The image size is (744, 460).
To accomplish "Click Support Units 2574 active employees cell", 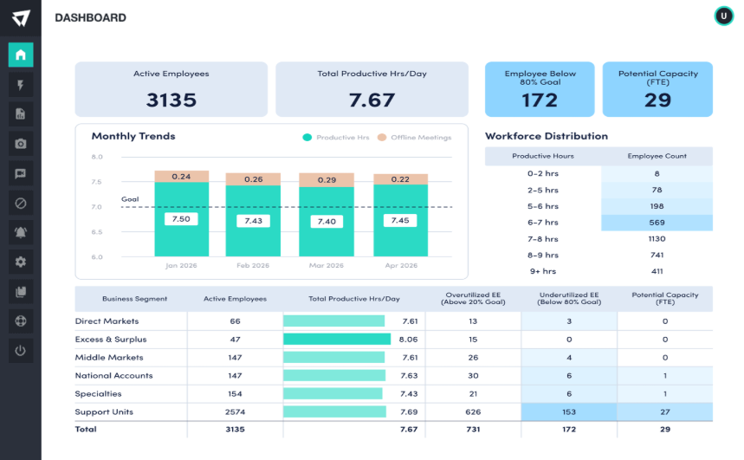I will [x=235, y=411].
